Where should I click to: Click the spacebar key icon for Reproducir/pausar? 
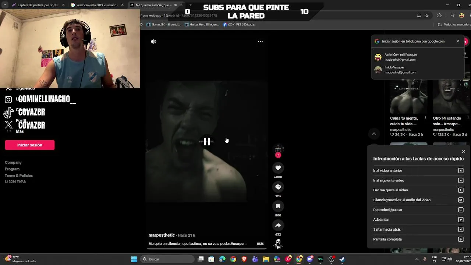click(x=461, y=210)
